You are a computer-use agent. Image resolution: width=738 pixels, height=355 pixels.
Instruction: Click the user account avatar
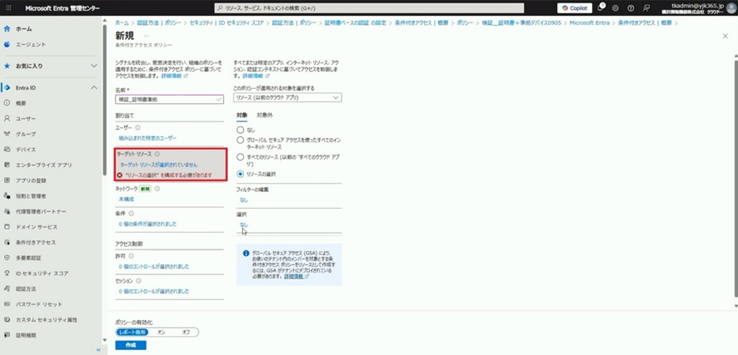[x=730, y=7]
